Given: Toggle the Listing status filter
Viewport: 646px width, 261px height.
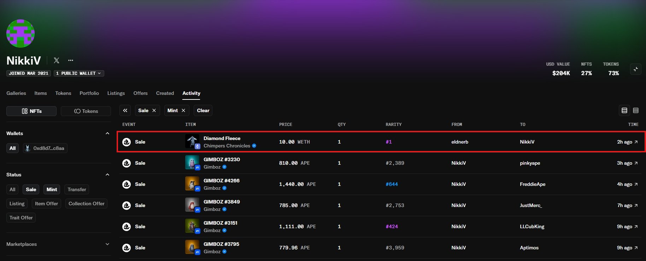Looking at the screenshot, I should tap(17, 204).
